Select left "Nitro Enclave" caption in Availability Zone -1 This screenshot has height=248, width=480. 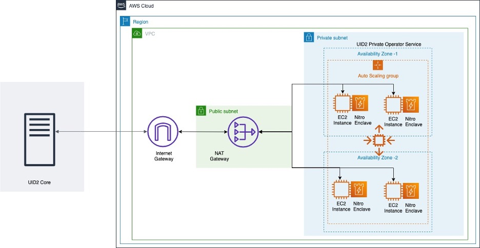tap(362, 120)
